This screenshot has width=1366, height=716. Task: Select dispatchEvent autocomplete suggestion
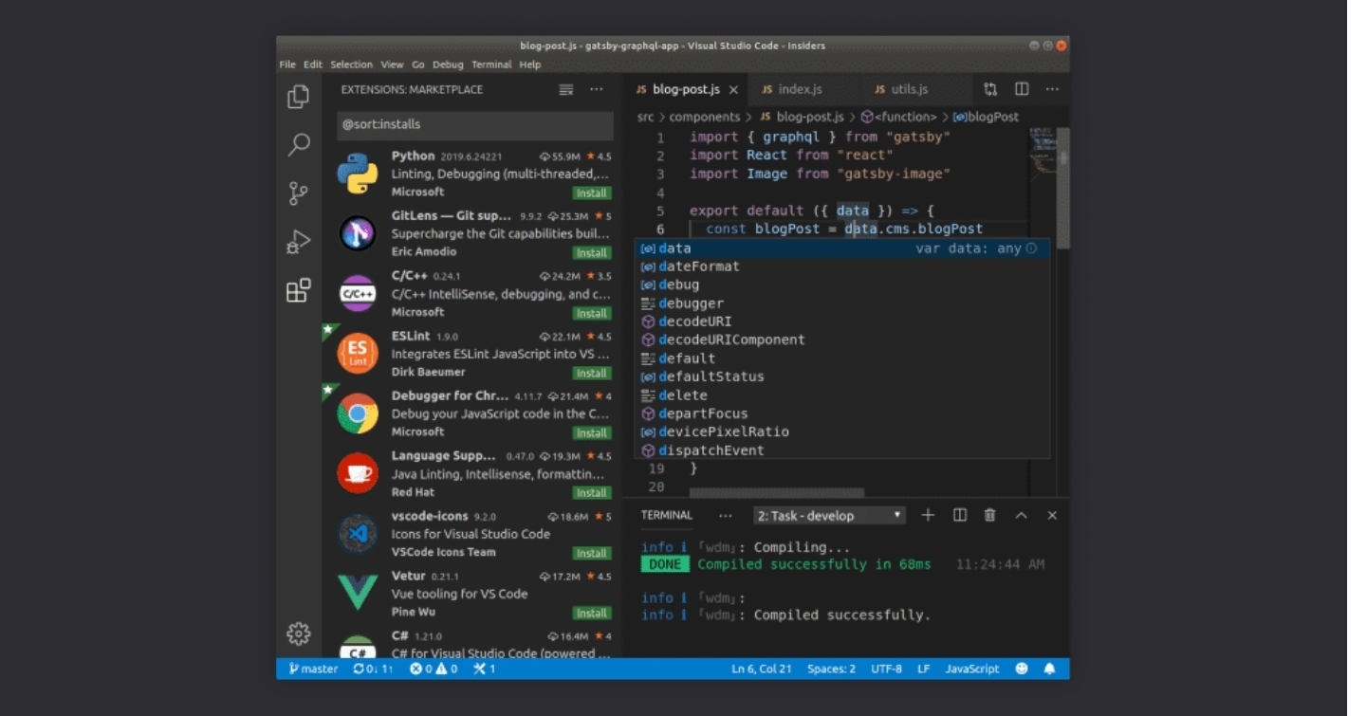click(842, 450)
